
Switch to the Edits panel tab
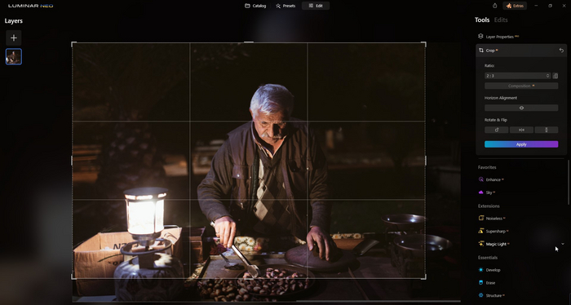(501, 20)
